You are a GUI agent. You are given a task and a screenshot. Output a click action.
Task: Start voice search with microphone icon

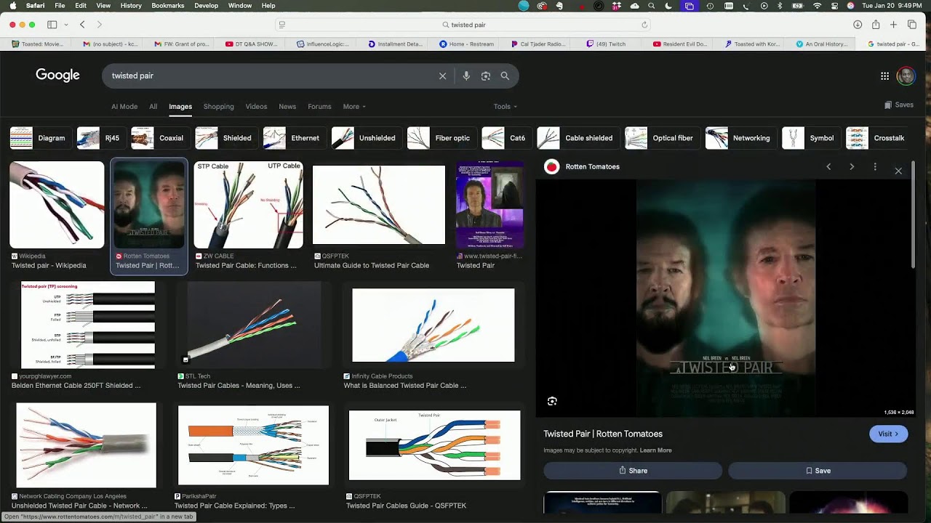click(x=466, y=76)
